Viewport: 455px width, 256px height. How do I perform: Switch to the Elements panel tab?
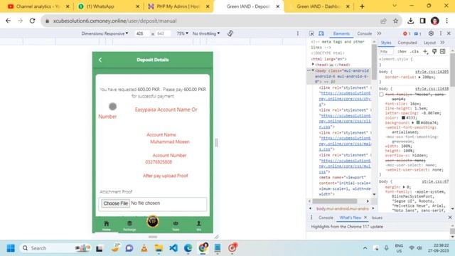tap(341, 33)
